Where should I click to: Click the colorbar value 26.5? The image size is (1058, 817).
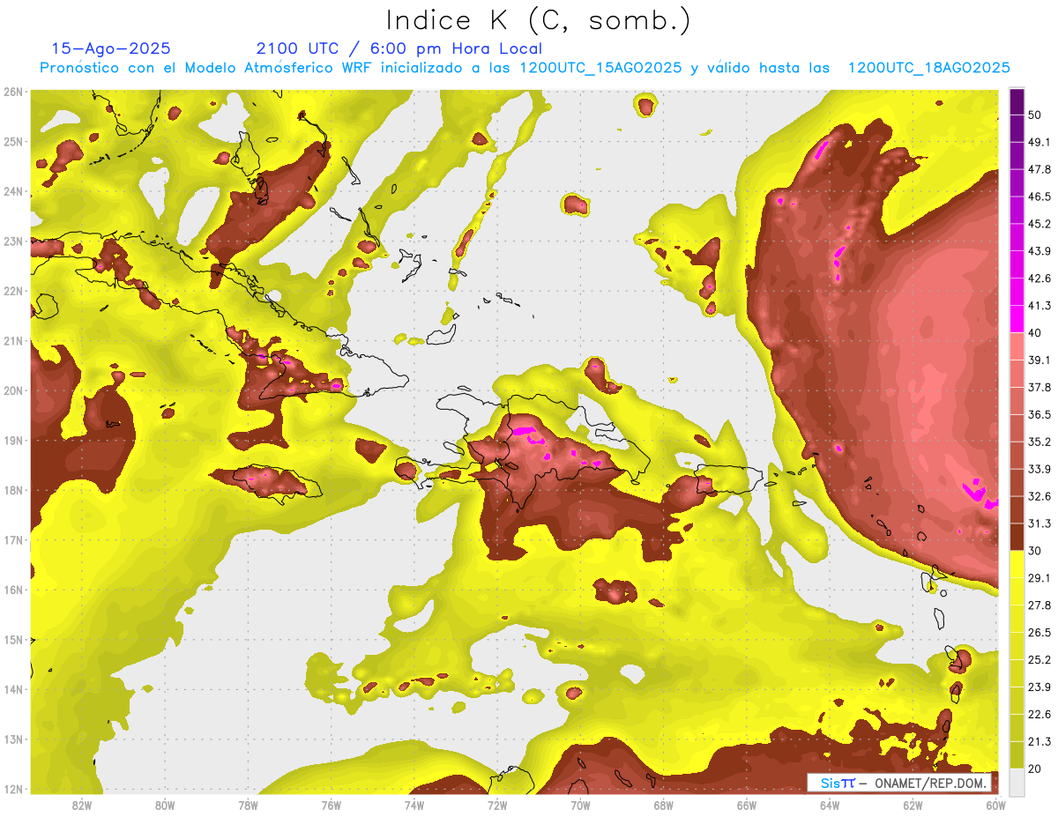coord(1039,633)
